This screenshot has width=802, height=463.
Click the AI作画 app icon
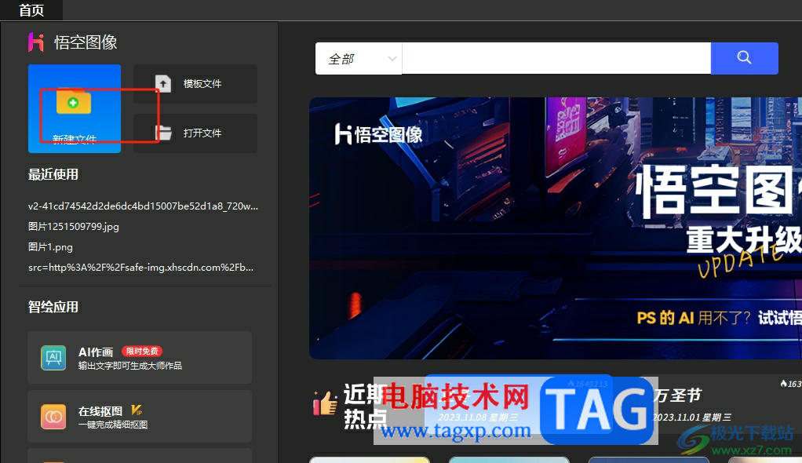click(53, 358)
